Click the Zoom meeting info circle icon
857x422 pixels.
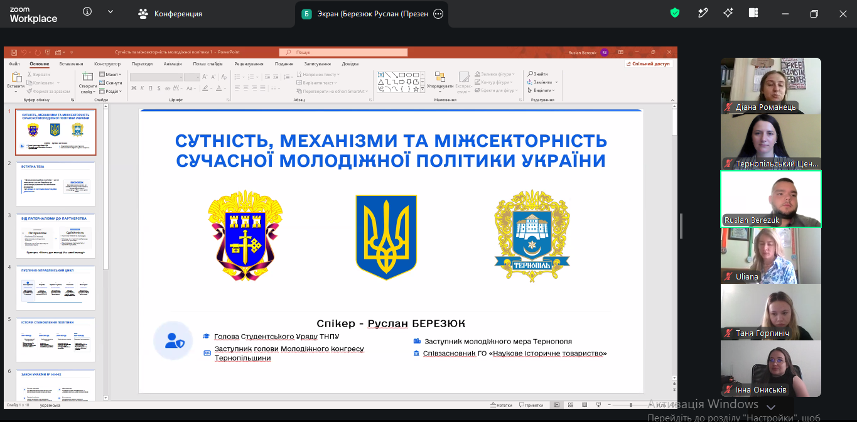pos(87,11)
